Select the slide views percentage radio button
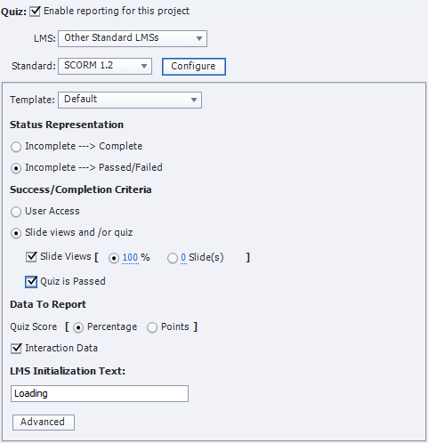The width and height of the screenshot is (428, 443). click(x=114, y=258)
